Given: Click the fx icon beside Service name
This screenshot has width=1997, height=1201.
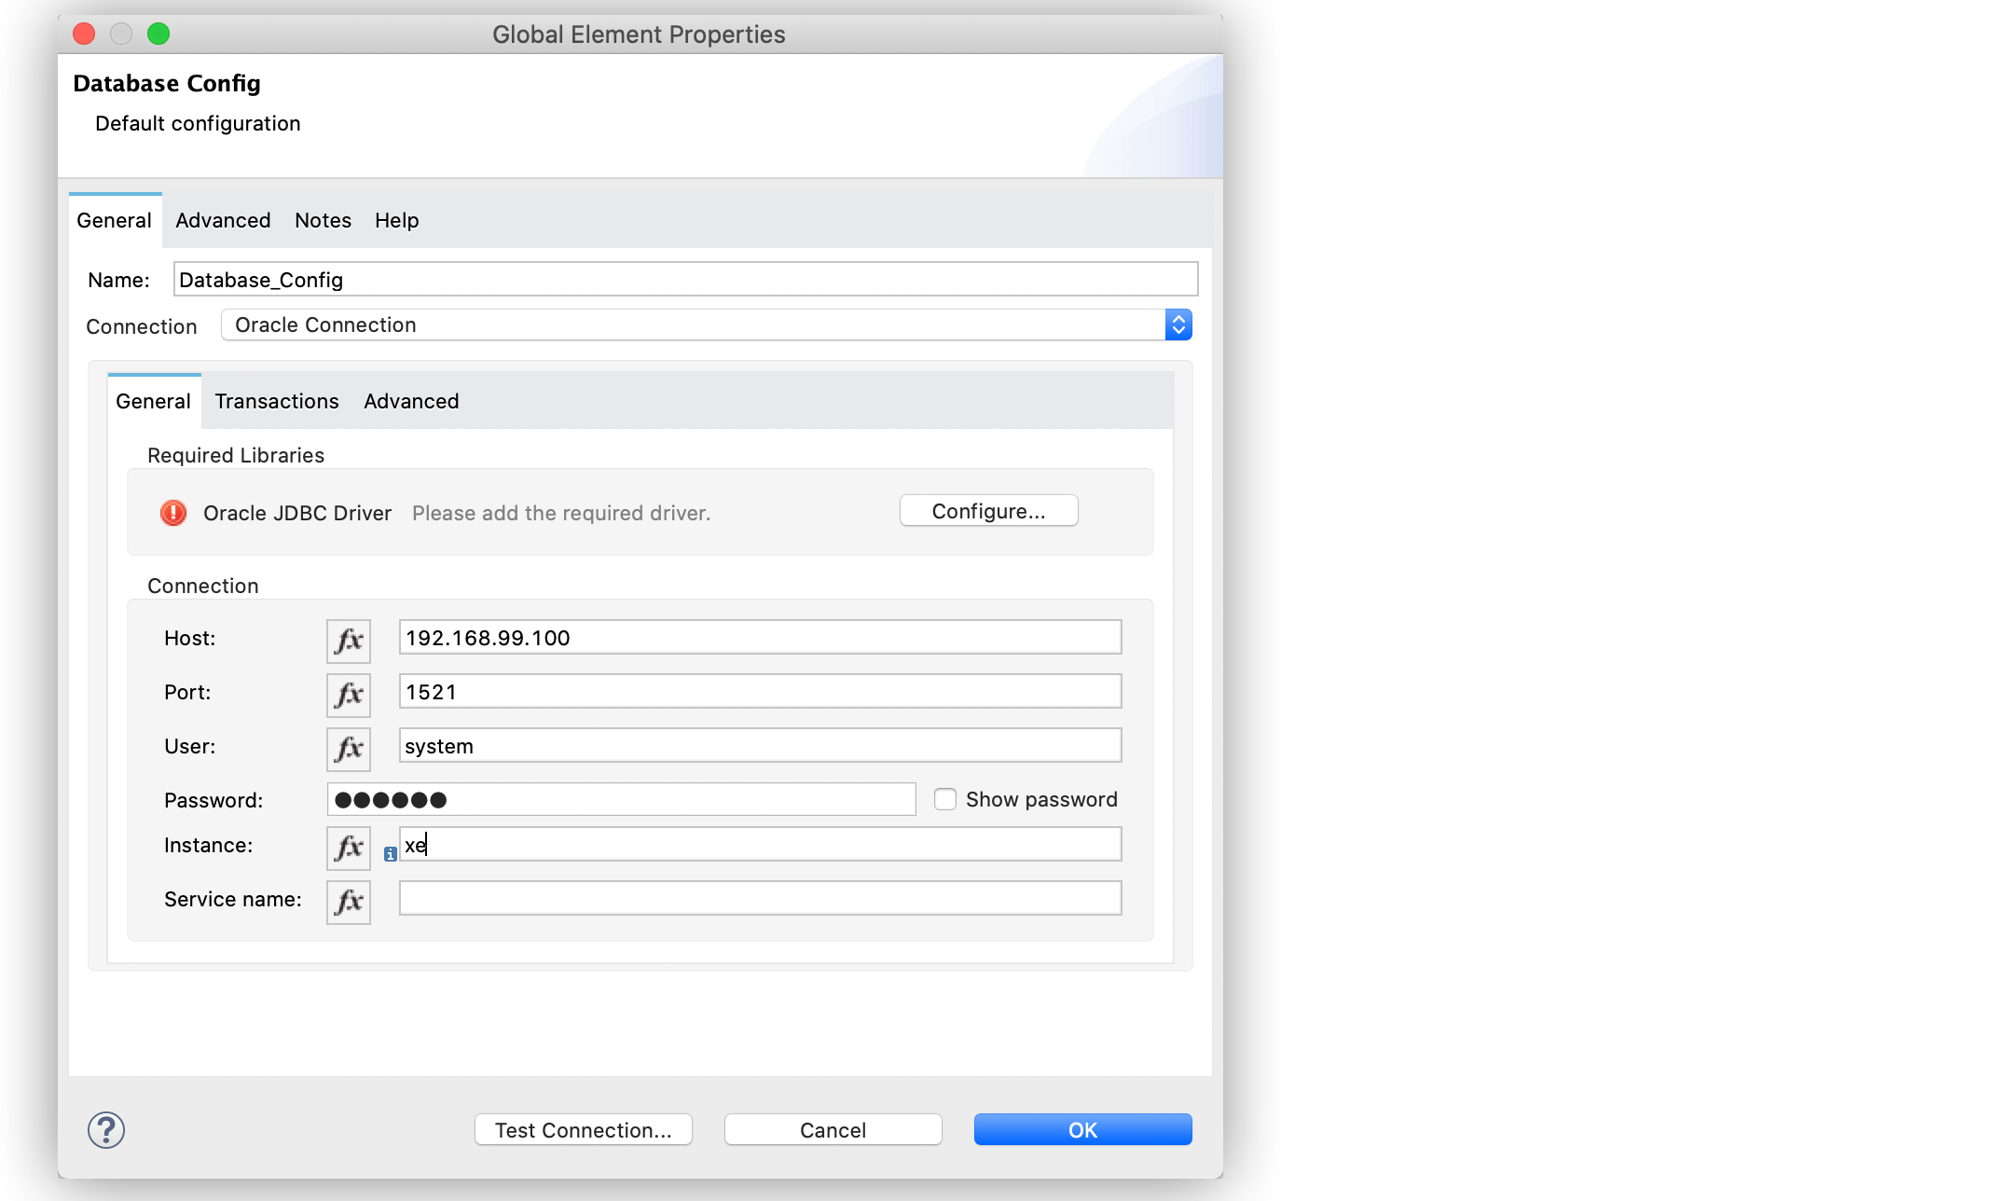Looking at the screenshot, I should point(347,901).
